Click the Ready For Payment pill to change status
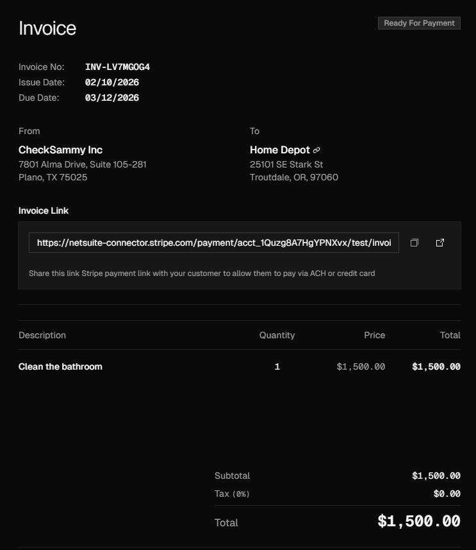The width and height of the screenshot is (476, 550). tap(419, 22)
